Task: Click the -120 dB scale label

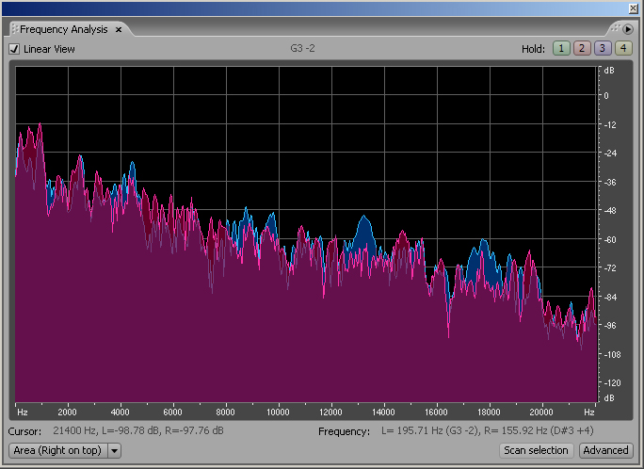Action: tap(612, 382)
